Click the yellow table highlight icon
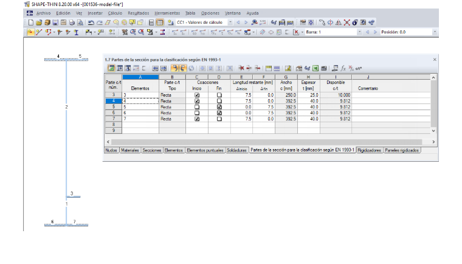462x264 pixels. pos(269,69)
